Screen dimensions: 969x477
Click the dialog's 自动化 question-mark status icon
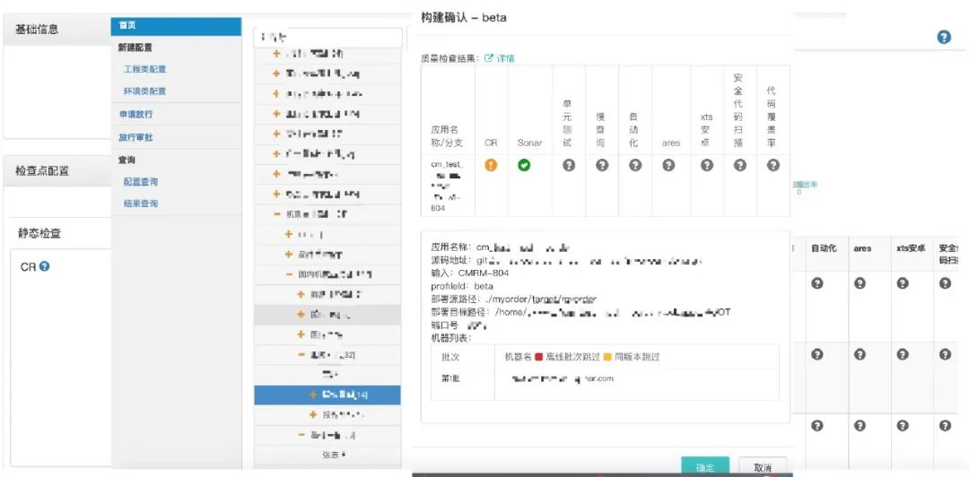click(635, 165)
